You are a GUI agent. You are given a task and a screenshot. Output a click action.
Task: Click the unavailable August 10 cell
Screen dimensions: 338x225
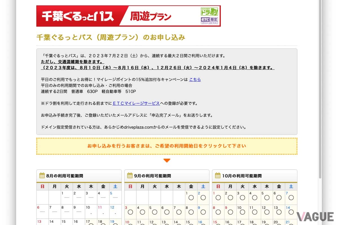pyautogui.click(x=91, y=212)
